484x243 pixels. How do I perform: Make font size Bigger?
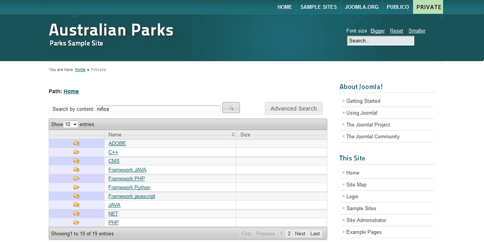pos(378,31)
